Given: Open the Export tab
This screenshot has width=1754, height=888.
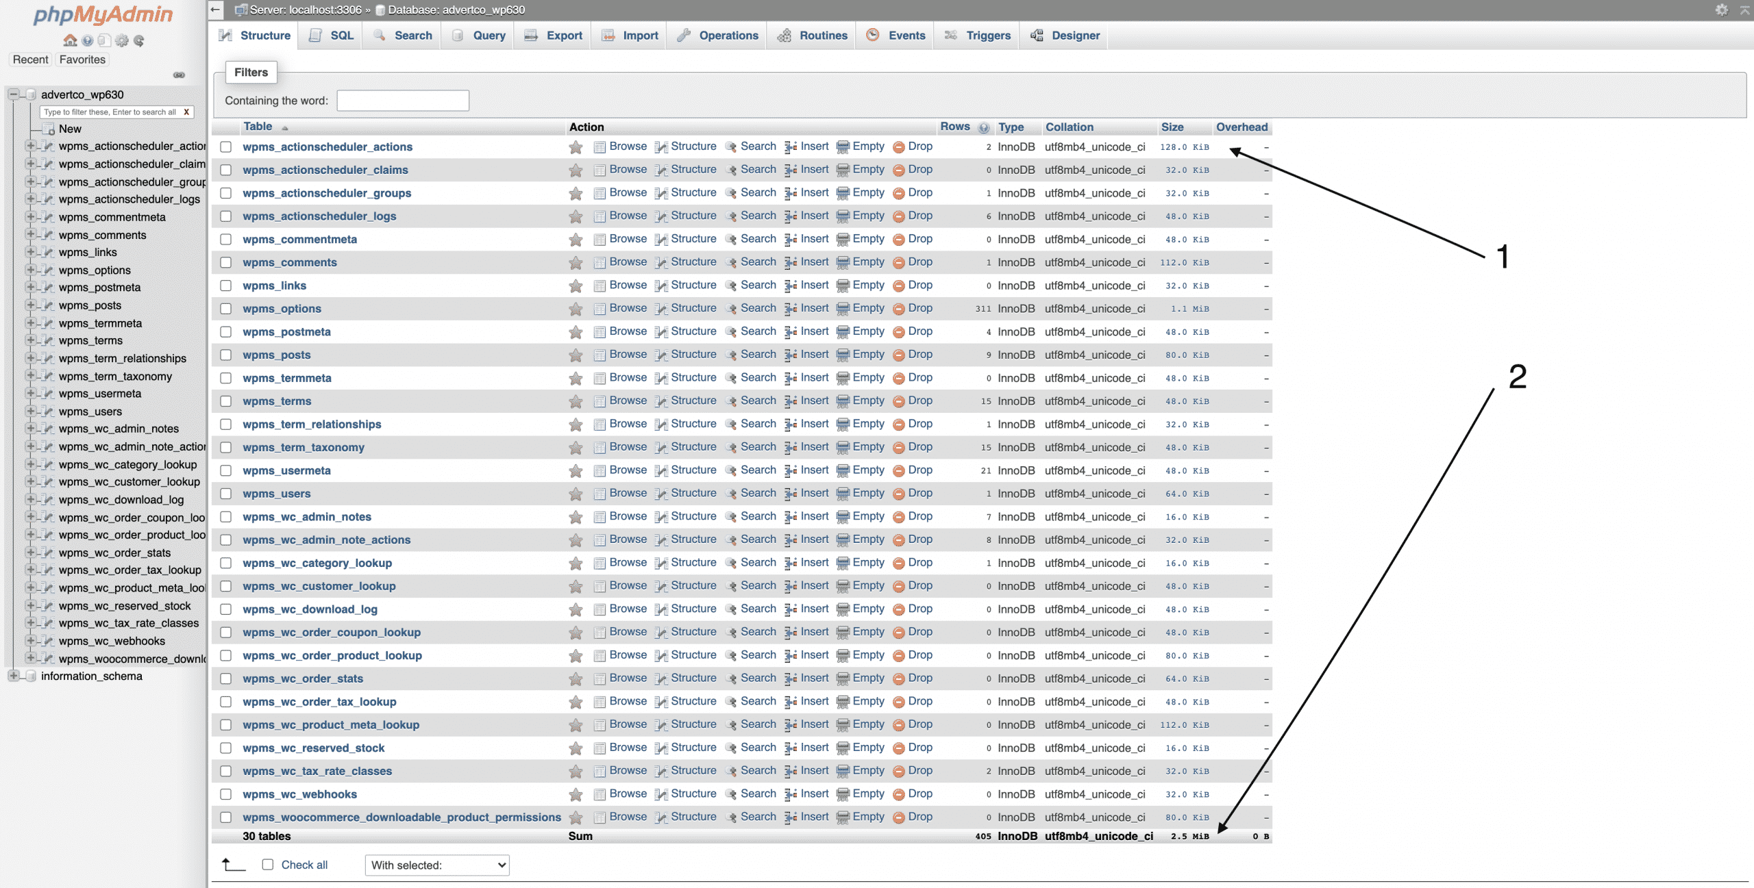Looking at the screenshot, I should click(554, 36).
